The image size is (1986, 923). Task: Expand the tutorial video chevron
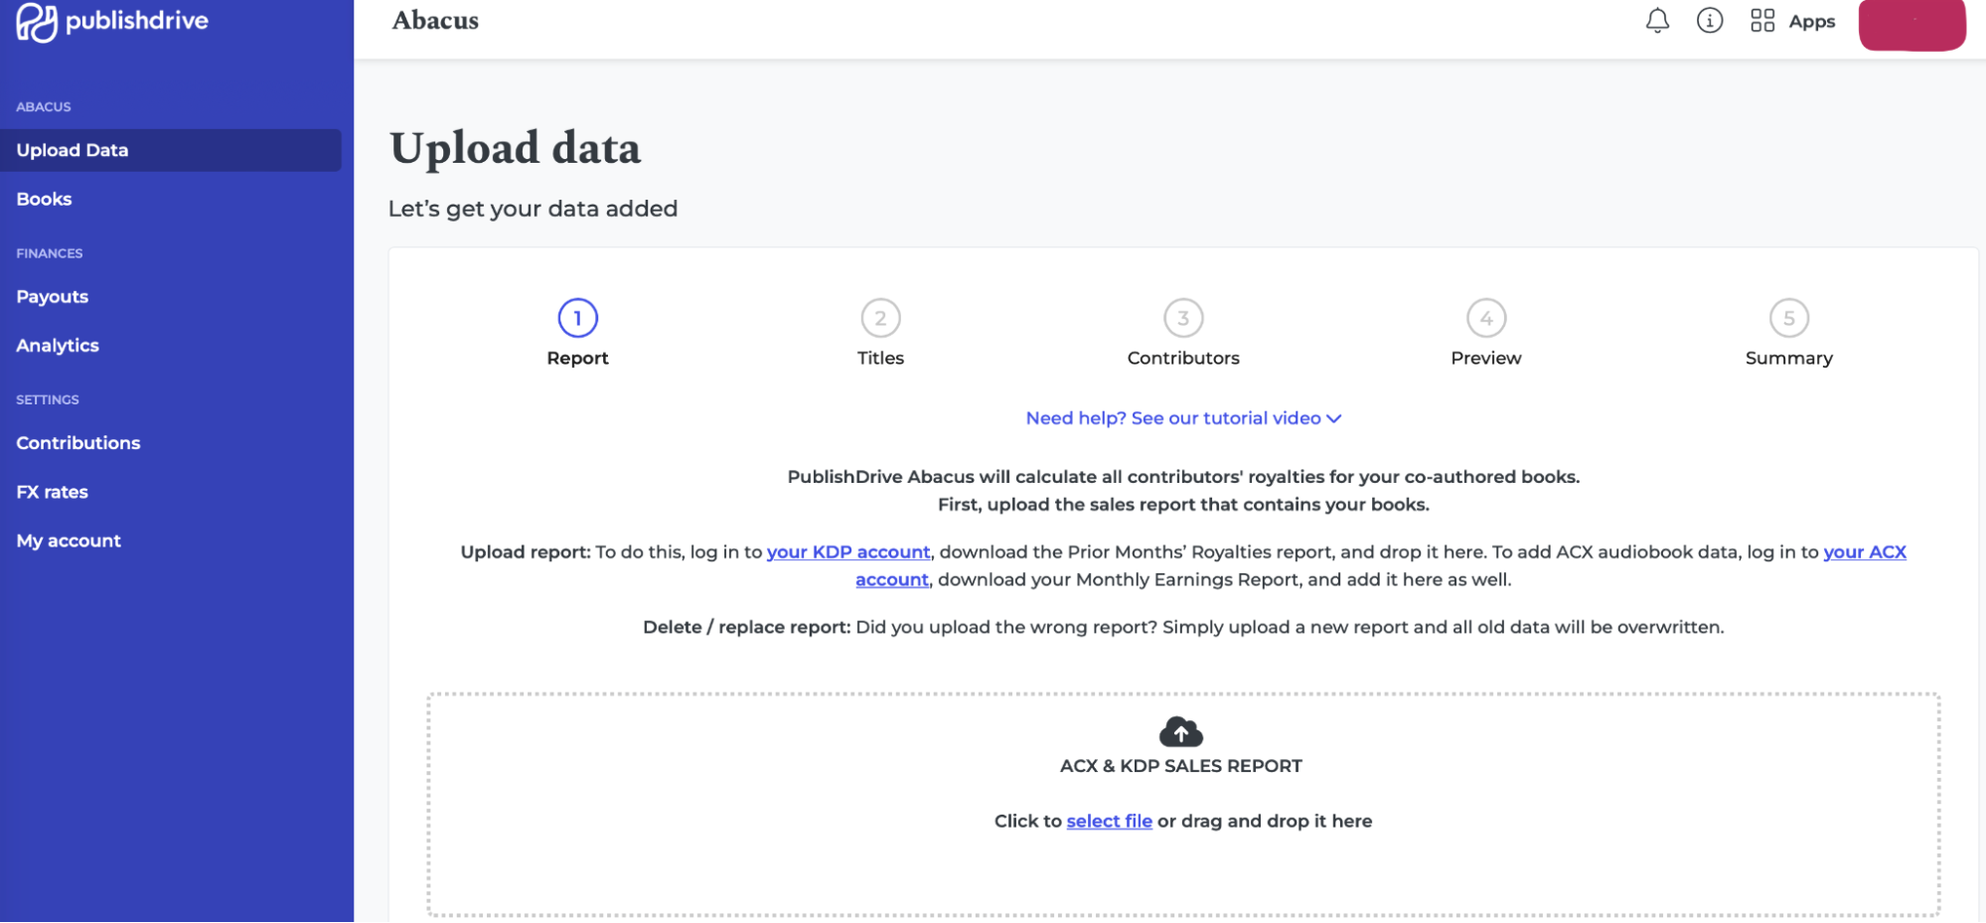[1334, 418]
